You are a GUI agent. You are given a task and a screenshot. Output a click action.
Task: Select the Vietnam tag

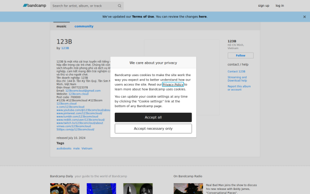(87, 148)
